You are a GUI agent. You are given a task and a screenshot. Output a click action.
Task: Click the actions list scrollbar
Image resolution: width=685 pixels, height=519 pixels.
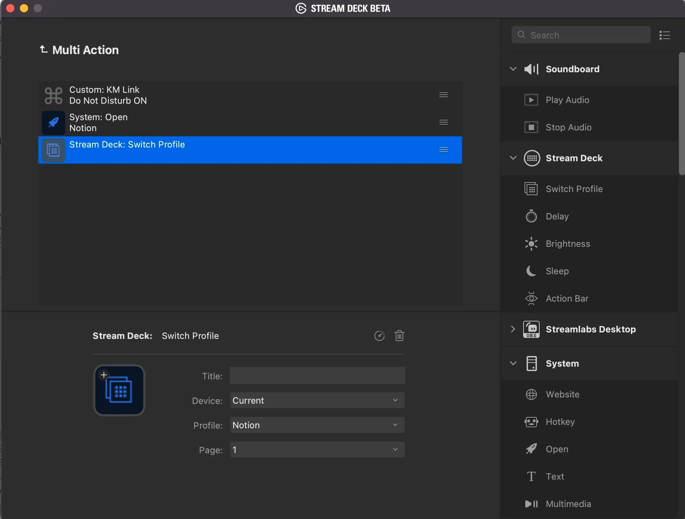click(x=681, y=114)
